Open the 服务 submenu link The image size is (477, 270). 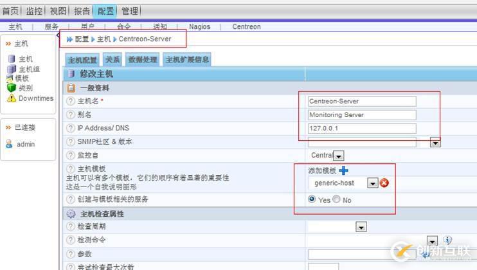tap(51, 27)
